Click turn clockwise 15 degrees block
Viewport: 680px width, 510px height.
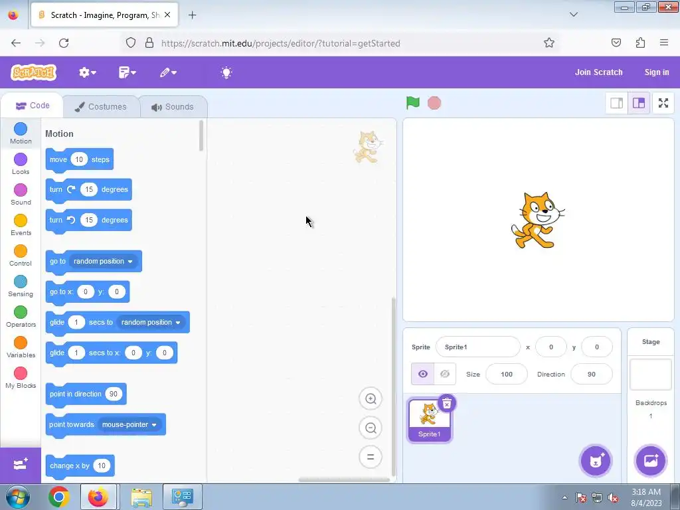click(x=56, y=189)
